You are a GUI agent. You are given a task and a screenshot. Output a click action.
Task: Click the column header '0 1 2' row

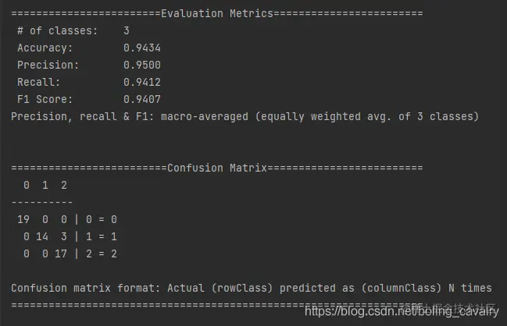tap(45, 186)
